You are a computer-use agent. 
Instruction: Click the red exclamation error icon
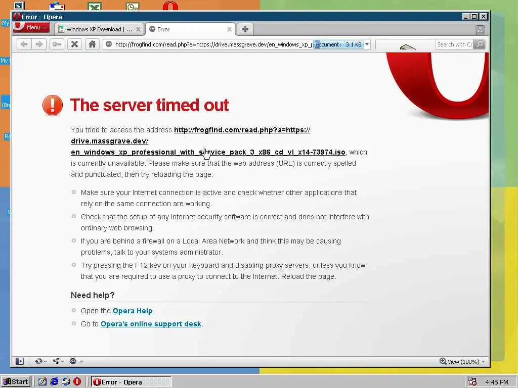click(x=53, y=105)
